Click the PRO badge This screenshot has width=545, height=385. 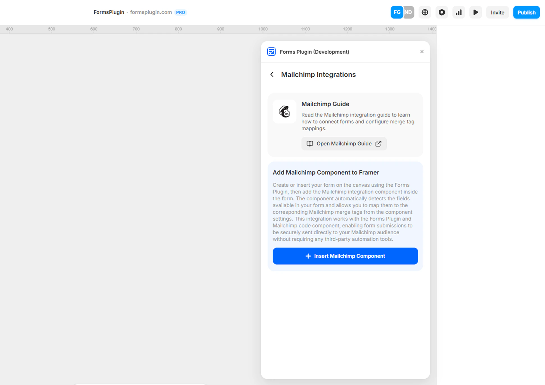pyautogui.click(x=181, y=12)
